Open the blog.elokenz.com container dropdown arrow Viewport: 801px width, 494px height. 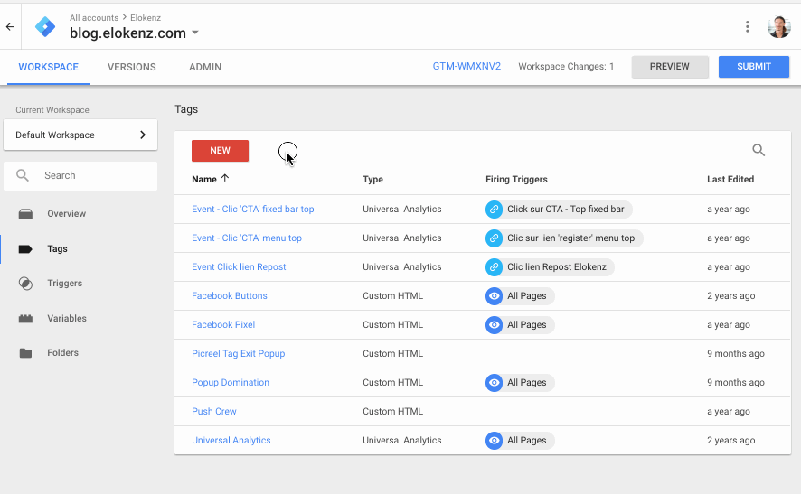195,33
